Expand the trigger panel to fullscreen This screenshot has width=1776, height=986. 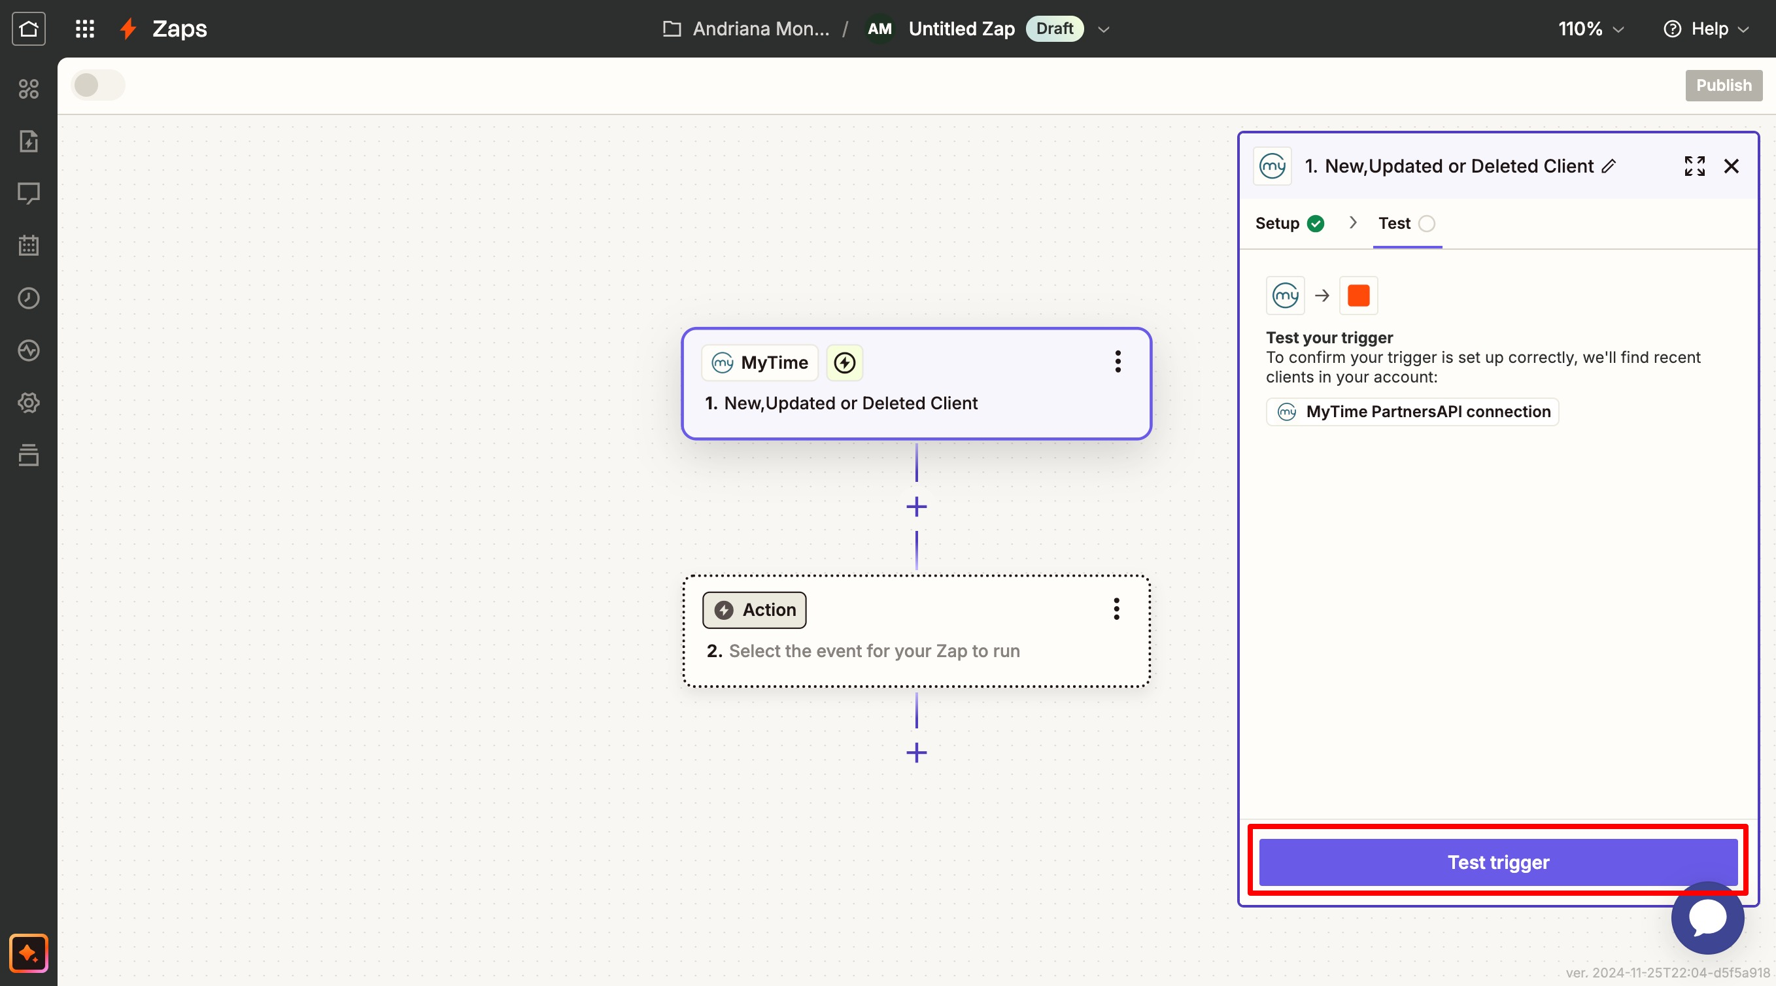click(1694, 166)
